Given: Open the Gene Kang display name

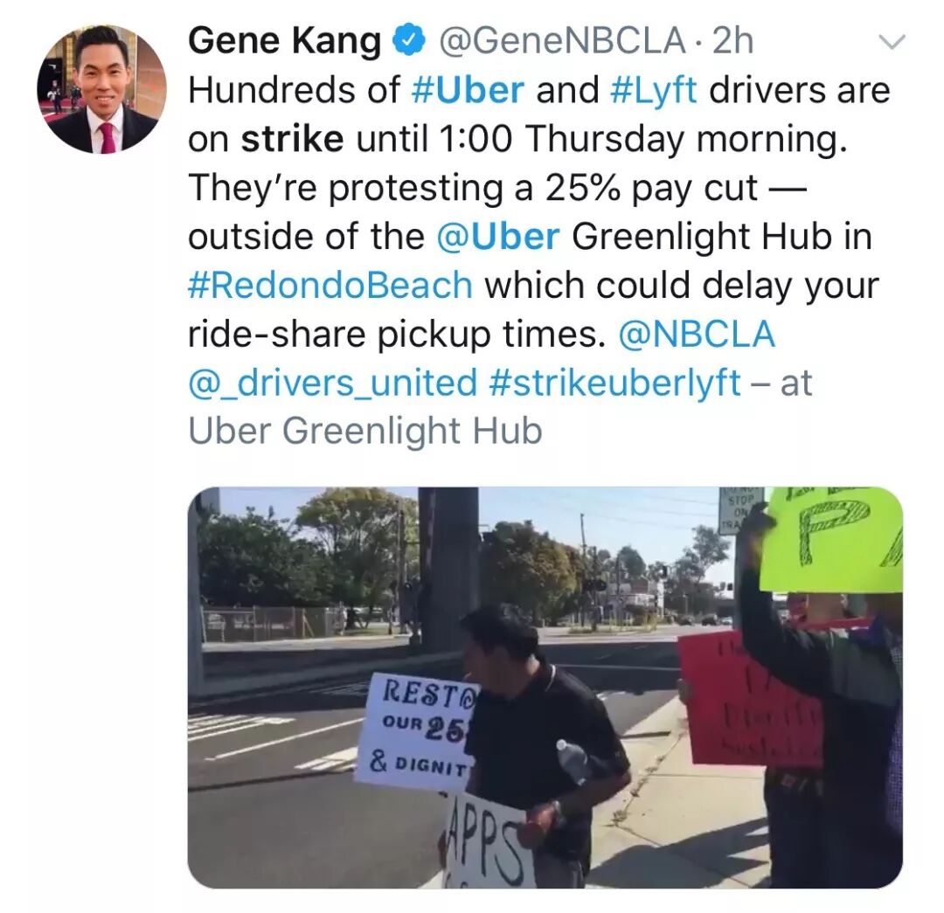Looking at the screenshot, I should tap(284, 42).
